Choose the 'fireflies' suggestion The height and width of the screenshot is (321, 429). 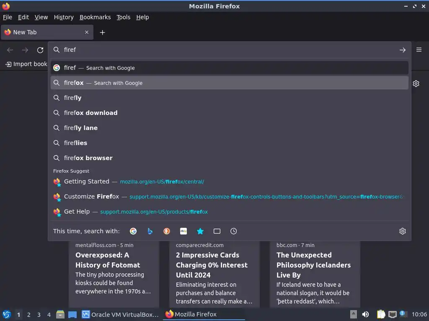[x=230, y=143]
